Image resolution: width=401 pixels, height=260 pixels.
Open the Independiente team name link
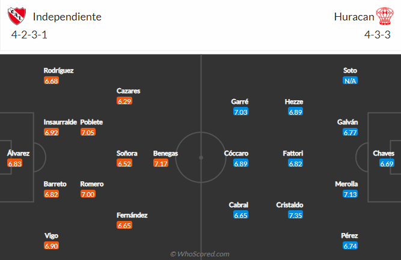pos(67,17)
